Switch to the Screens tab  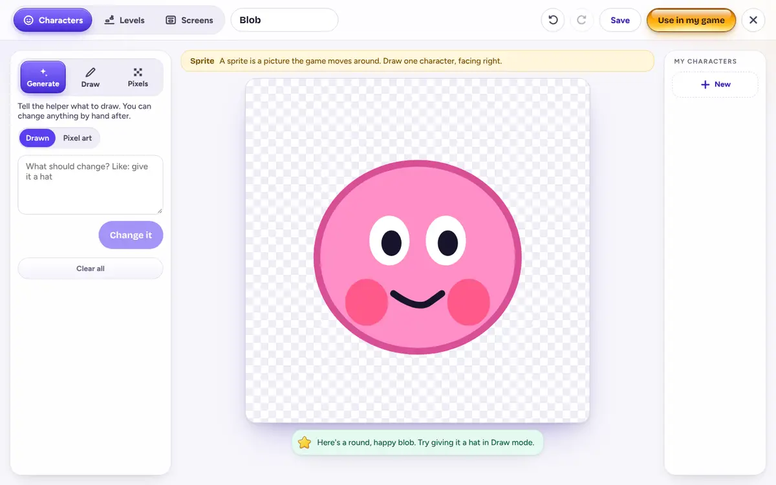[189, 20]
